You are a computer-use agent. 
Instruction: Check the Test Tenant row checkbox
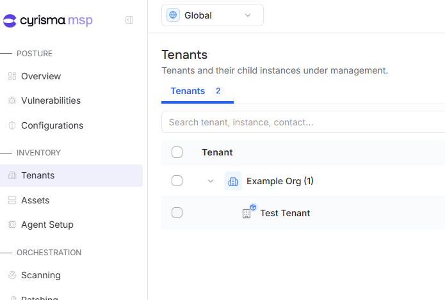[x=177, y=212]
